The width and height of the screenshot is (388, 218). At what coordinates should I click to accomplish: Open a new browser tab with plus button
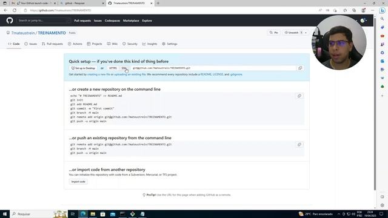click(158, 3)
